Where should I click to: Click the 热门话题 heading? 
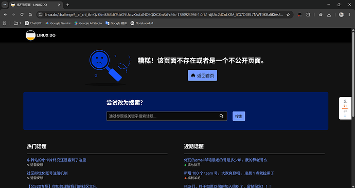click(37, 146)
